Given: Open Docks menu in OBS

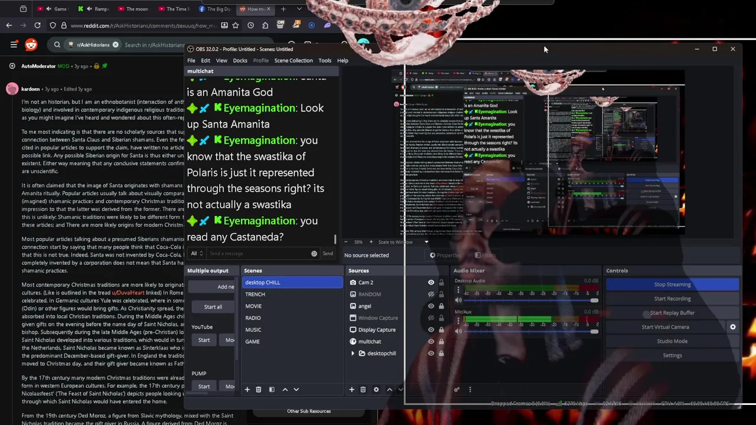Looking at the screenshot, I should (240, 60).
